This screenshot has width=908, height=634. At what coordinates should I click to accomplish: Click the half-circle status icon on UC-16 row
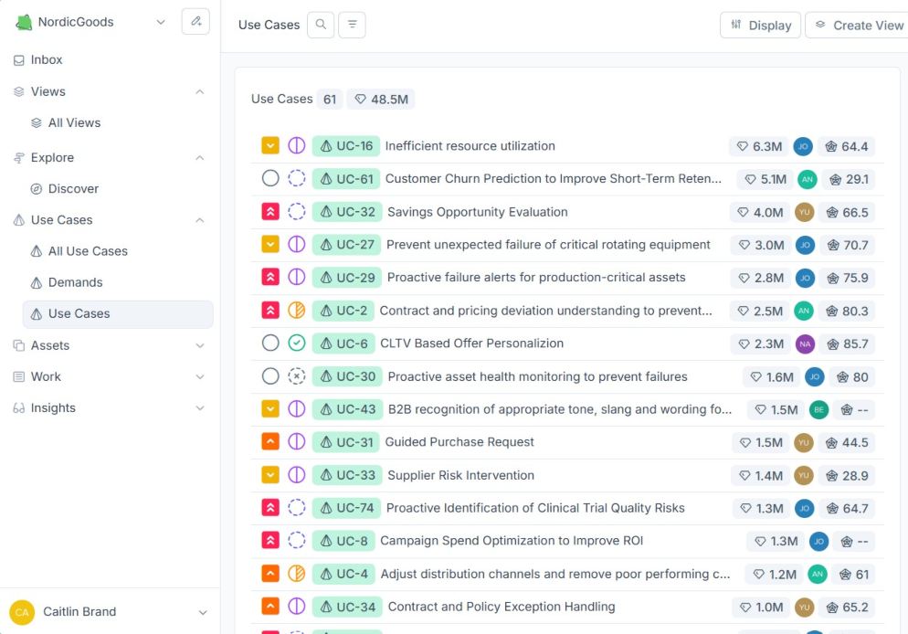297,145
